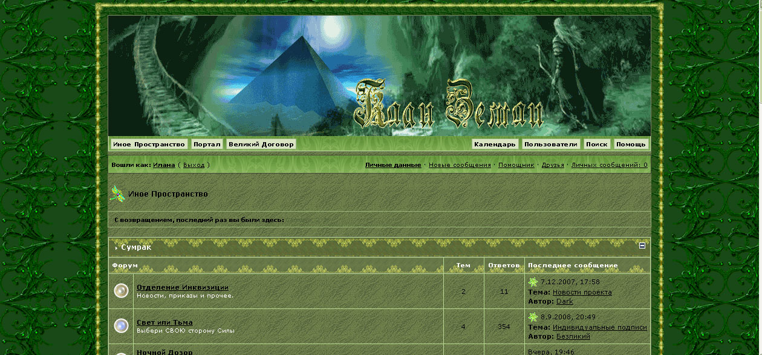Jump to last post via star icon dated 8.9.2008
Screen dimensions: 762x355
(x=532, y=317)
